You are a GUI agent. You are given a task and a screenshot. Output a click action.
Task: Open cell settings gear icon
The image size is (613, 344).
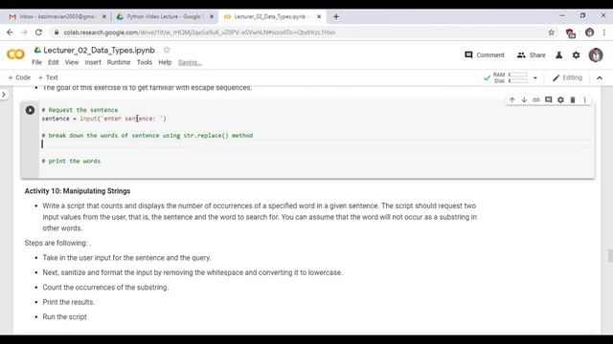560,100
